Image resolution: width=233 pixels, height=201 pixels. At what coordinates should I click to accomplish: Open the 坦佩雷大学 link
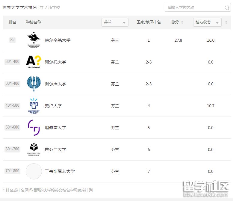(55, 128)
